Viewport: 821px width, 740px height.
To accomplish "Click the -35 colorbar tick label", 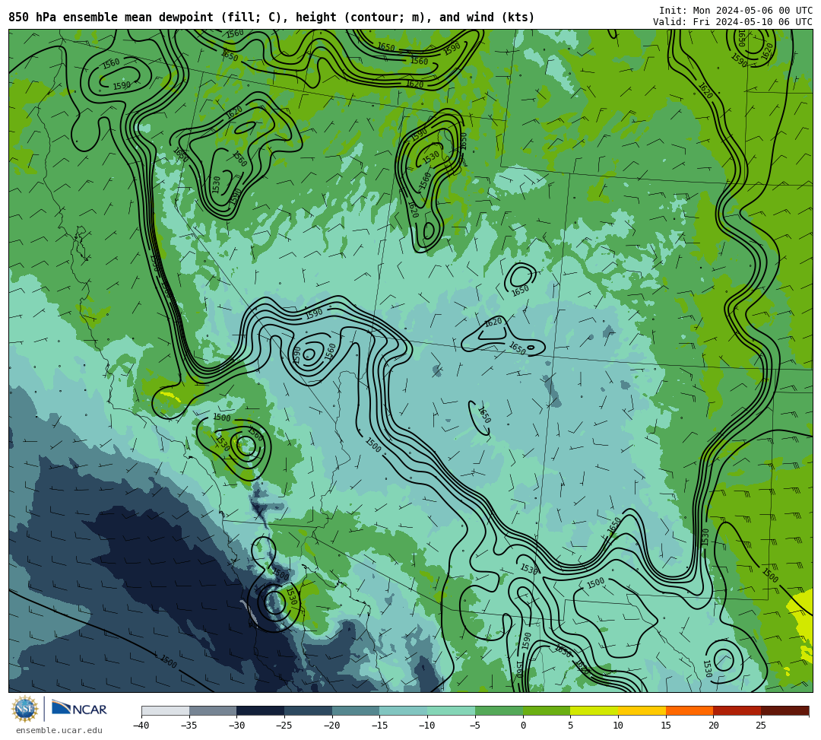I will coord(189,726).
